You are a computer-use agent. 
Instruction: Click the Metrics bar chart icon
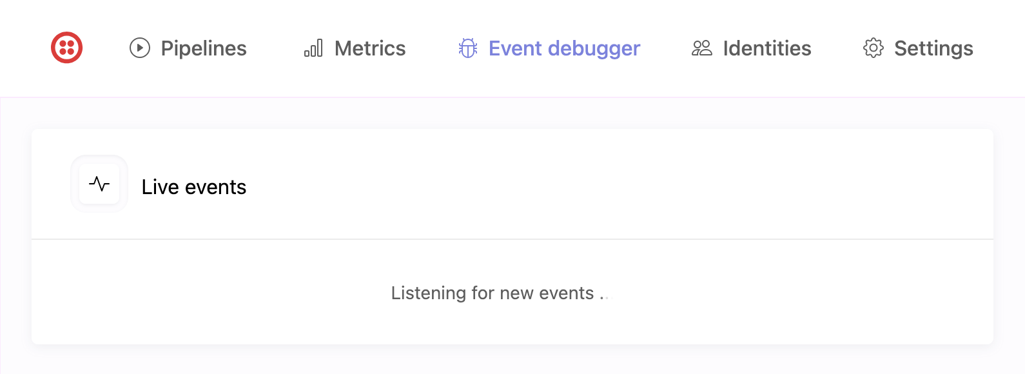click(313, 48)
